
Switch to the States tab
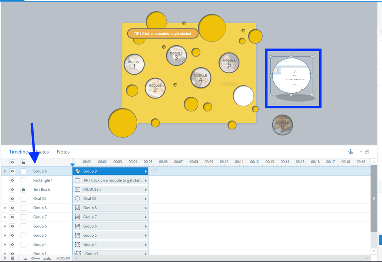click(x=42, y=152)
